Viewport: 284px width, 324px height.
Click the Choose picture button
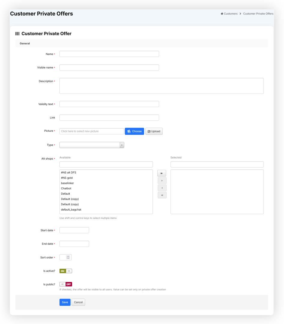coord(134,131)
